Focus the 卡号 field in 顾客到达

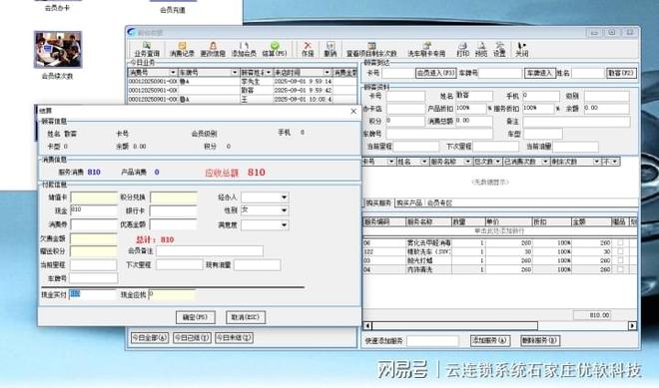click(397, 73)
